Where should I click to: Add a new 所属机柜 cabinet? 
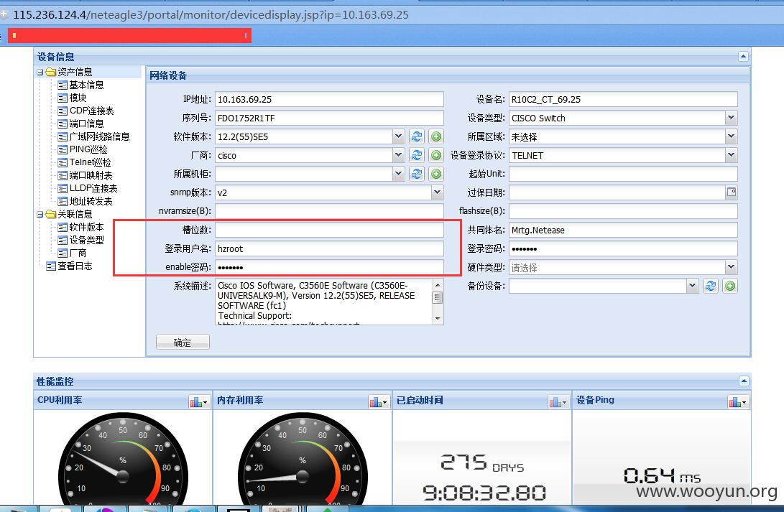click(x=436, y=174)
